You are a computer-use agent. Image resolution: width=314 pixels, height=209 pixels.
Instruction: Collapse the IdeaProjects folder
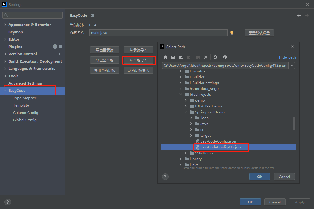(x=180, y=94)
